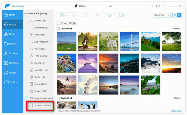
Task: Tick the 2019-03-08 group checkbox
Action: pyautogui.click(x=58, y=28)
